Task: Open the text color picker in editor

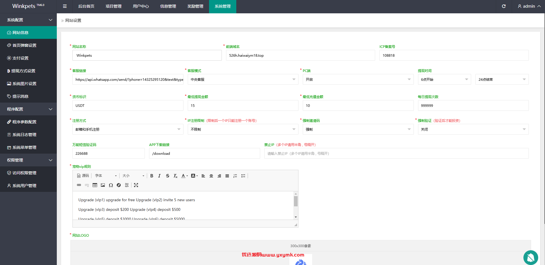Action: click(x=185, y=176)
